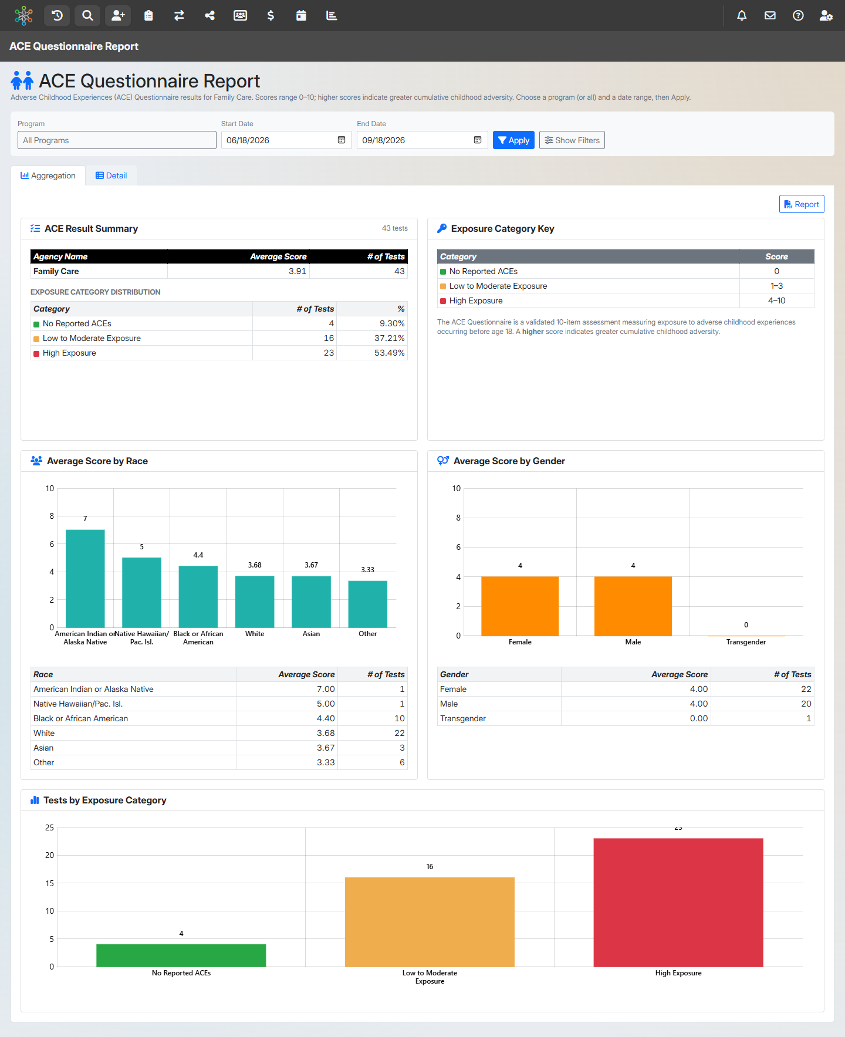Click the teal White race bar
Image resolution: width=845 pixels, height=1037 pixels.
coord(255,602)
